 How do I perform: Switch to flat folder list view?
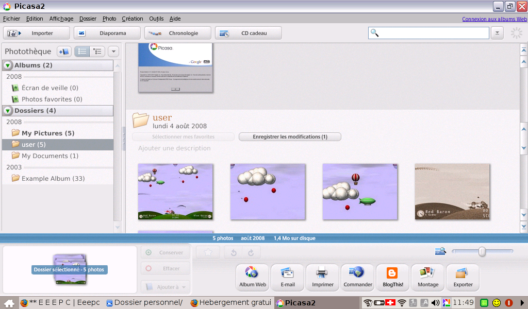click(x=82, y=51)
